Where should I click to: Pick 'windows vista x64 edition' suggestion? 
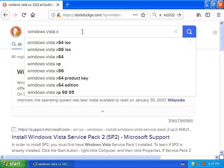[x=110, y=85]
